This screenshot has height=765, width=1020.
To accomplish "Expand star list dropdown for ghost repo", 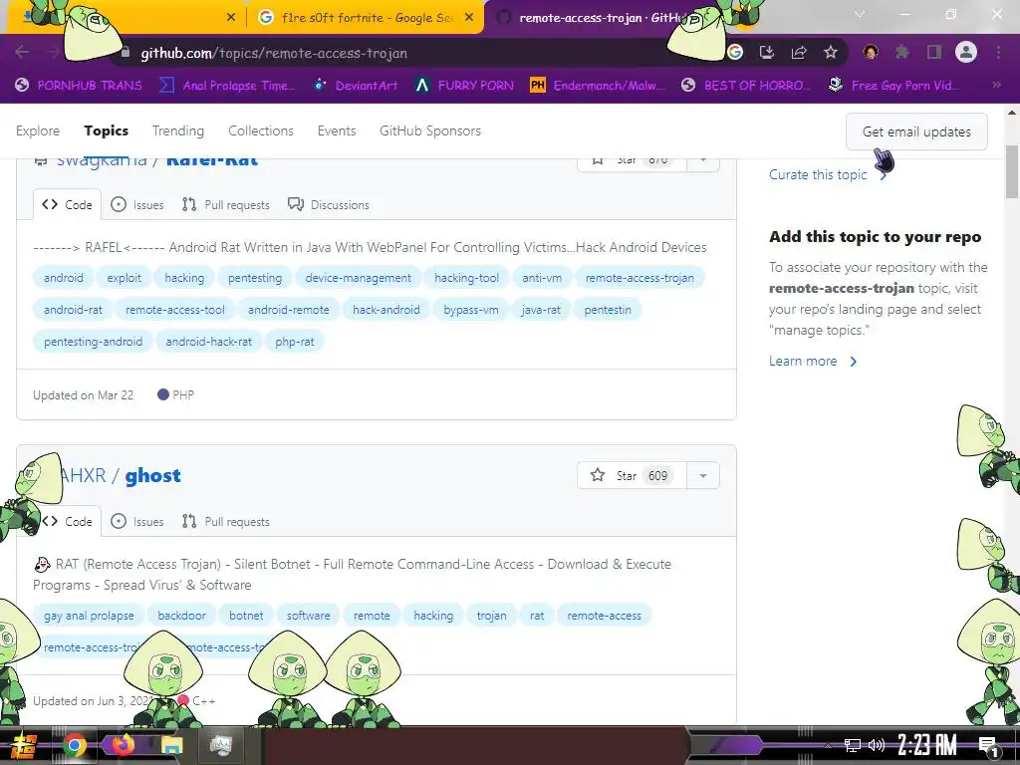I will pos(702,475).
